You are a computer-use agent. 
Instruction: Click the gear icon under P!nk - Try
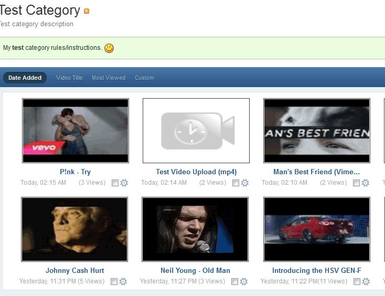124,183
